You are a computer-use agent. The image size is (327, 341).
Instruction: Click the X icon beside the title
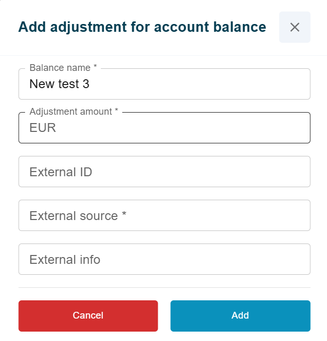click(295, 27)
